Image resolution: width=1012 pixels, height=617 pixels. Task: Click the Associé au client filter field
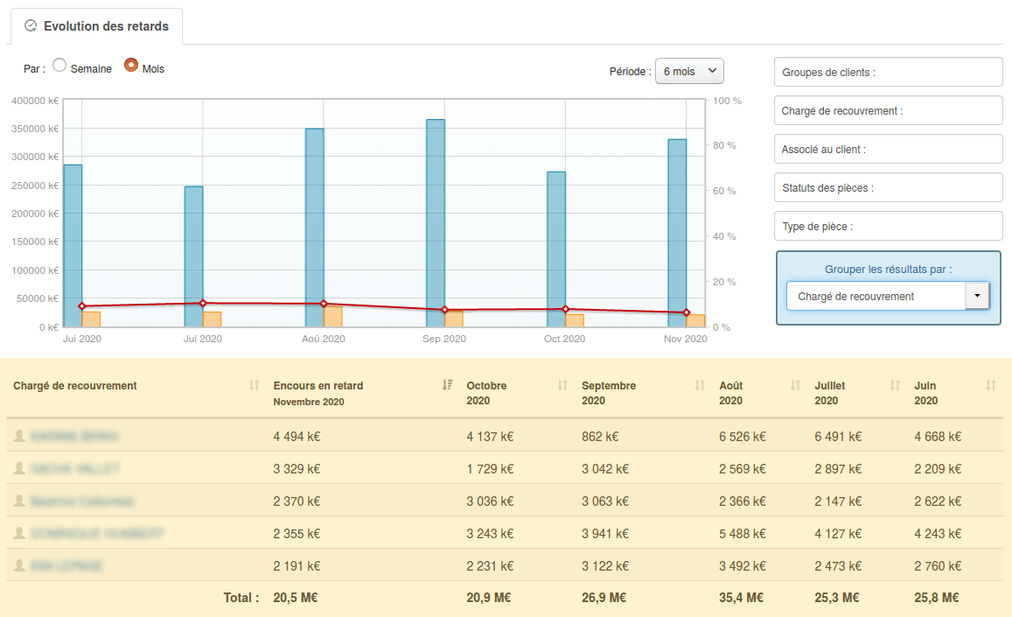coord(888,150)
